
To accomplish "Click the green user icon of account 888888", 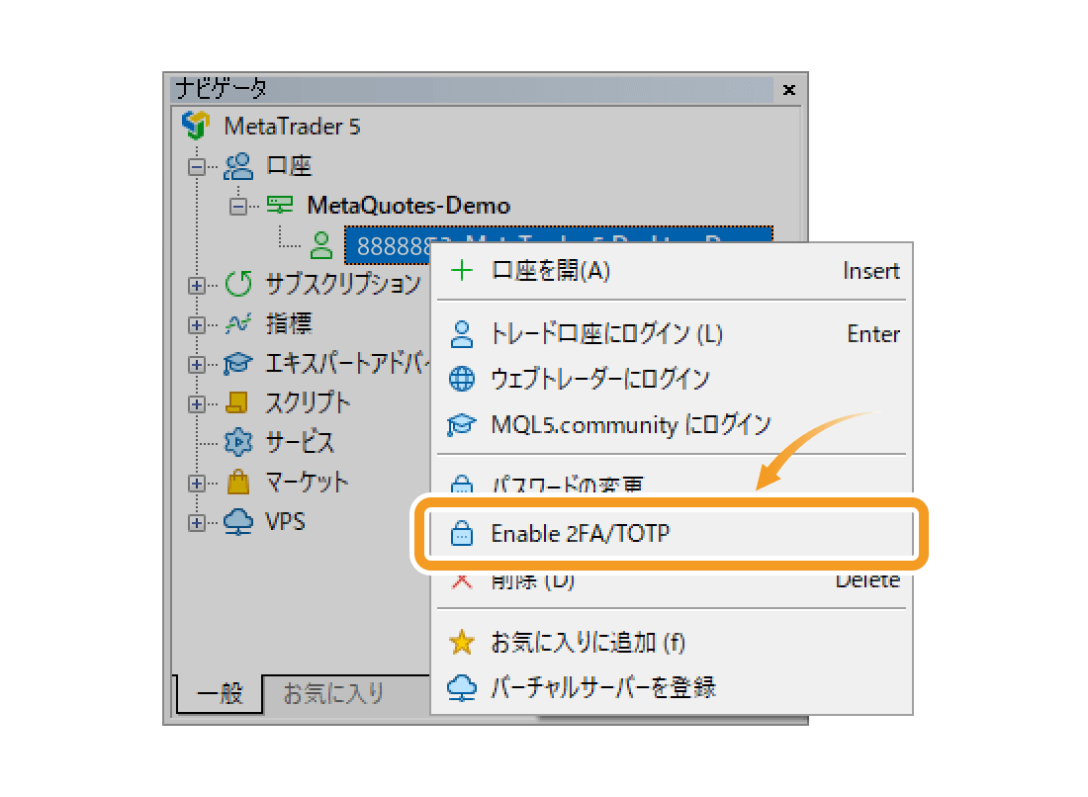I will 321,245.
